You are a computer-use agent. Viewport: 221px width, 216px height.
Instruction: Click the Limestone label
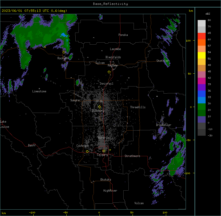[x=39, y=91]
